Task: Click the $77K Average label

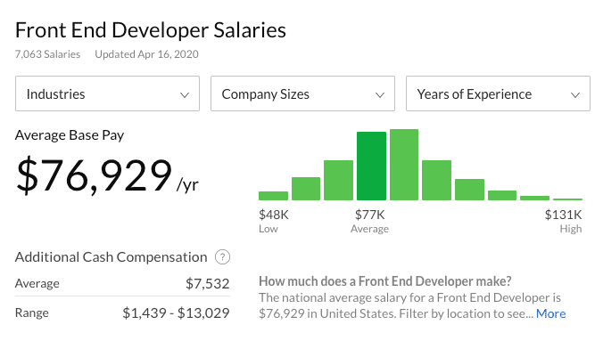Action: [x=369, y=221]
